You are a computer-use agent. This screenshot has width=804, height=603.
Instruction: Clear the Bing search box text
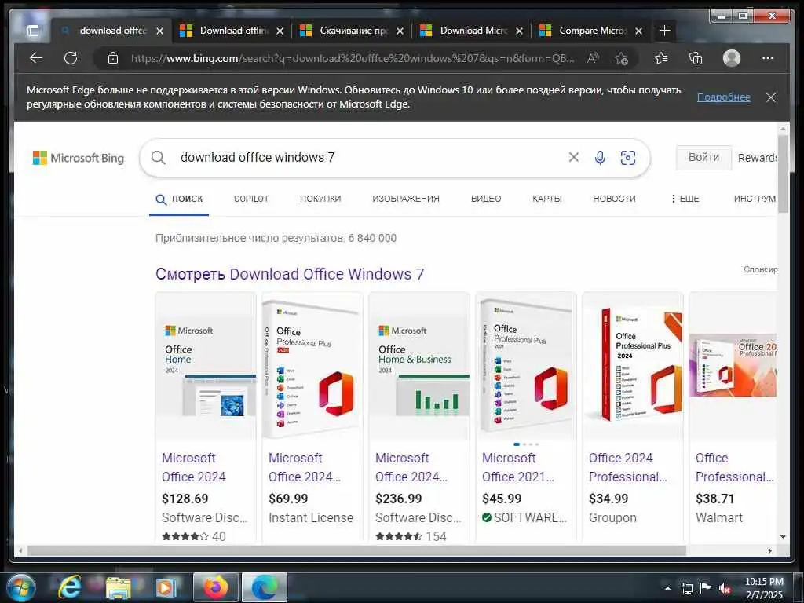[574, 157]
